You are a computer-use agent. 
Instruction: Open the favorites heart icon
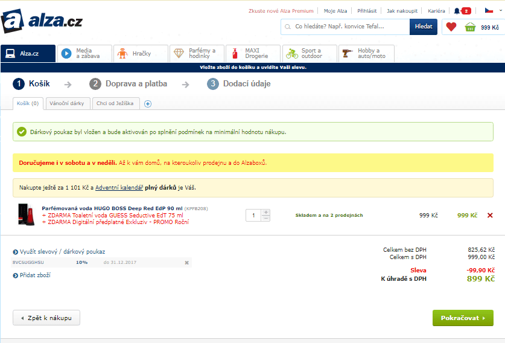(450, 27)
